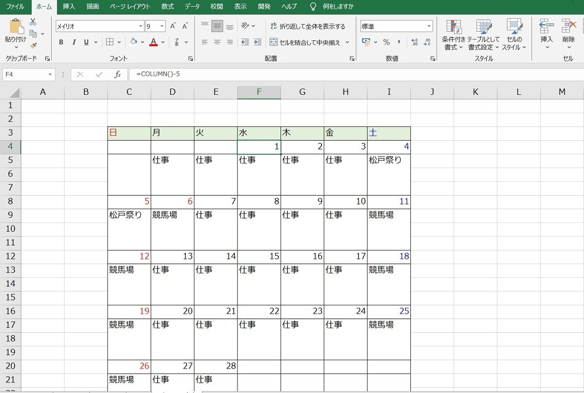Click the Increase Decimal icon

coord(414,43)
